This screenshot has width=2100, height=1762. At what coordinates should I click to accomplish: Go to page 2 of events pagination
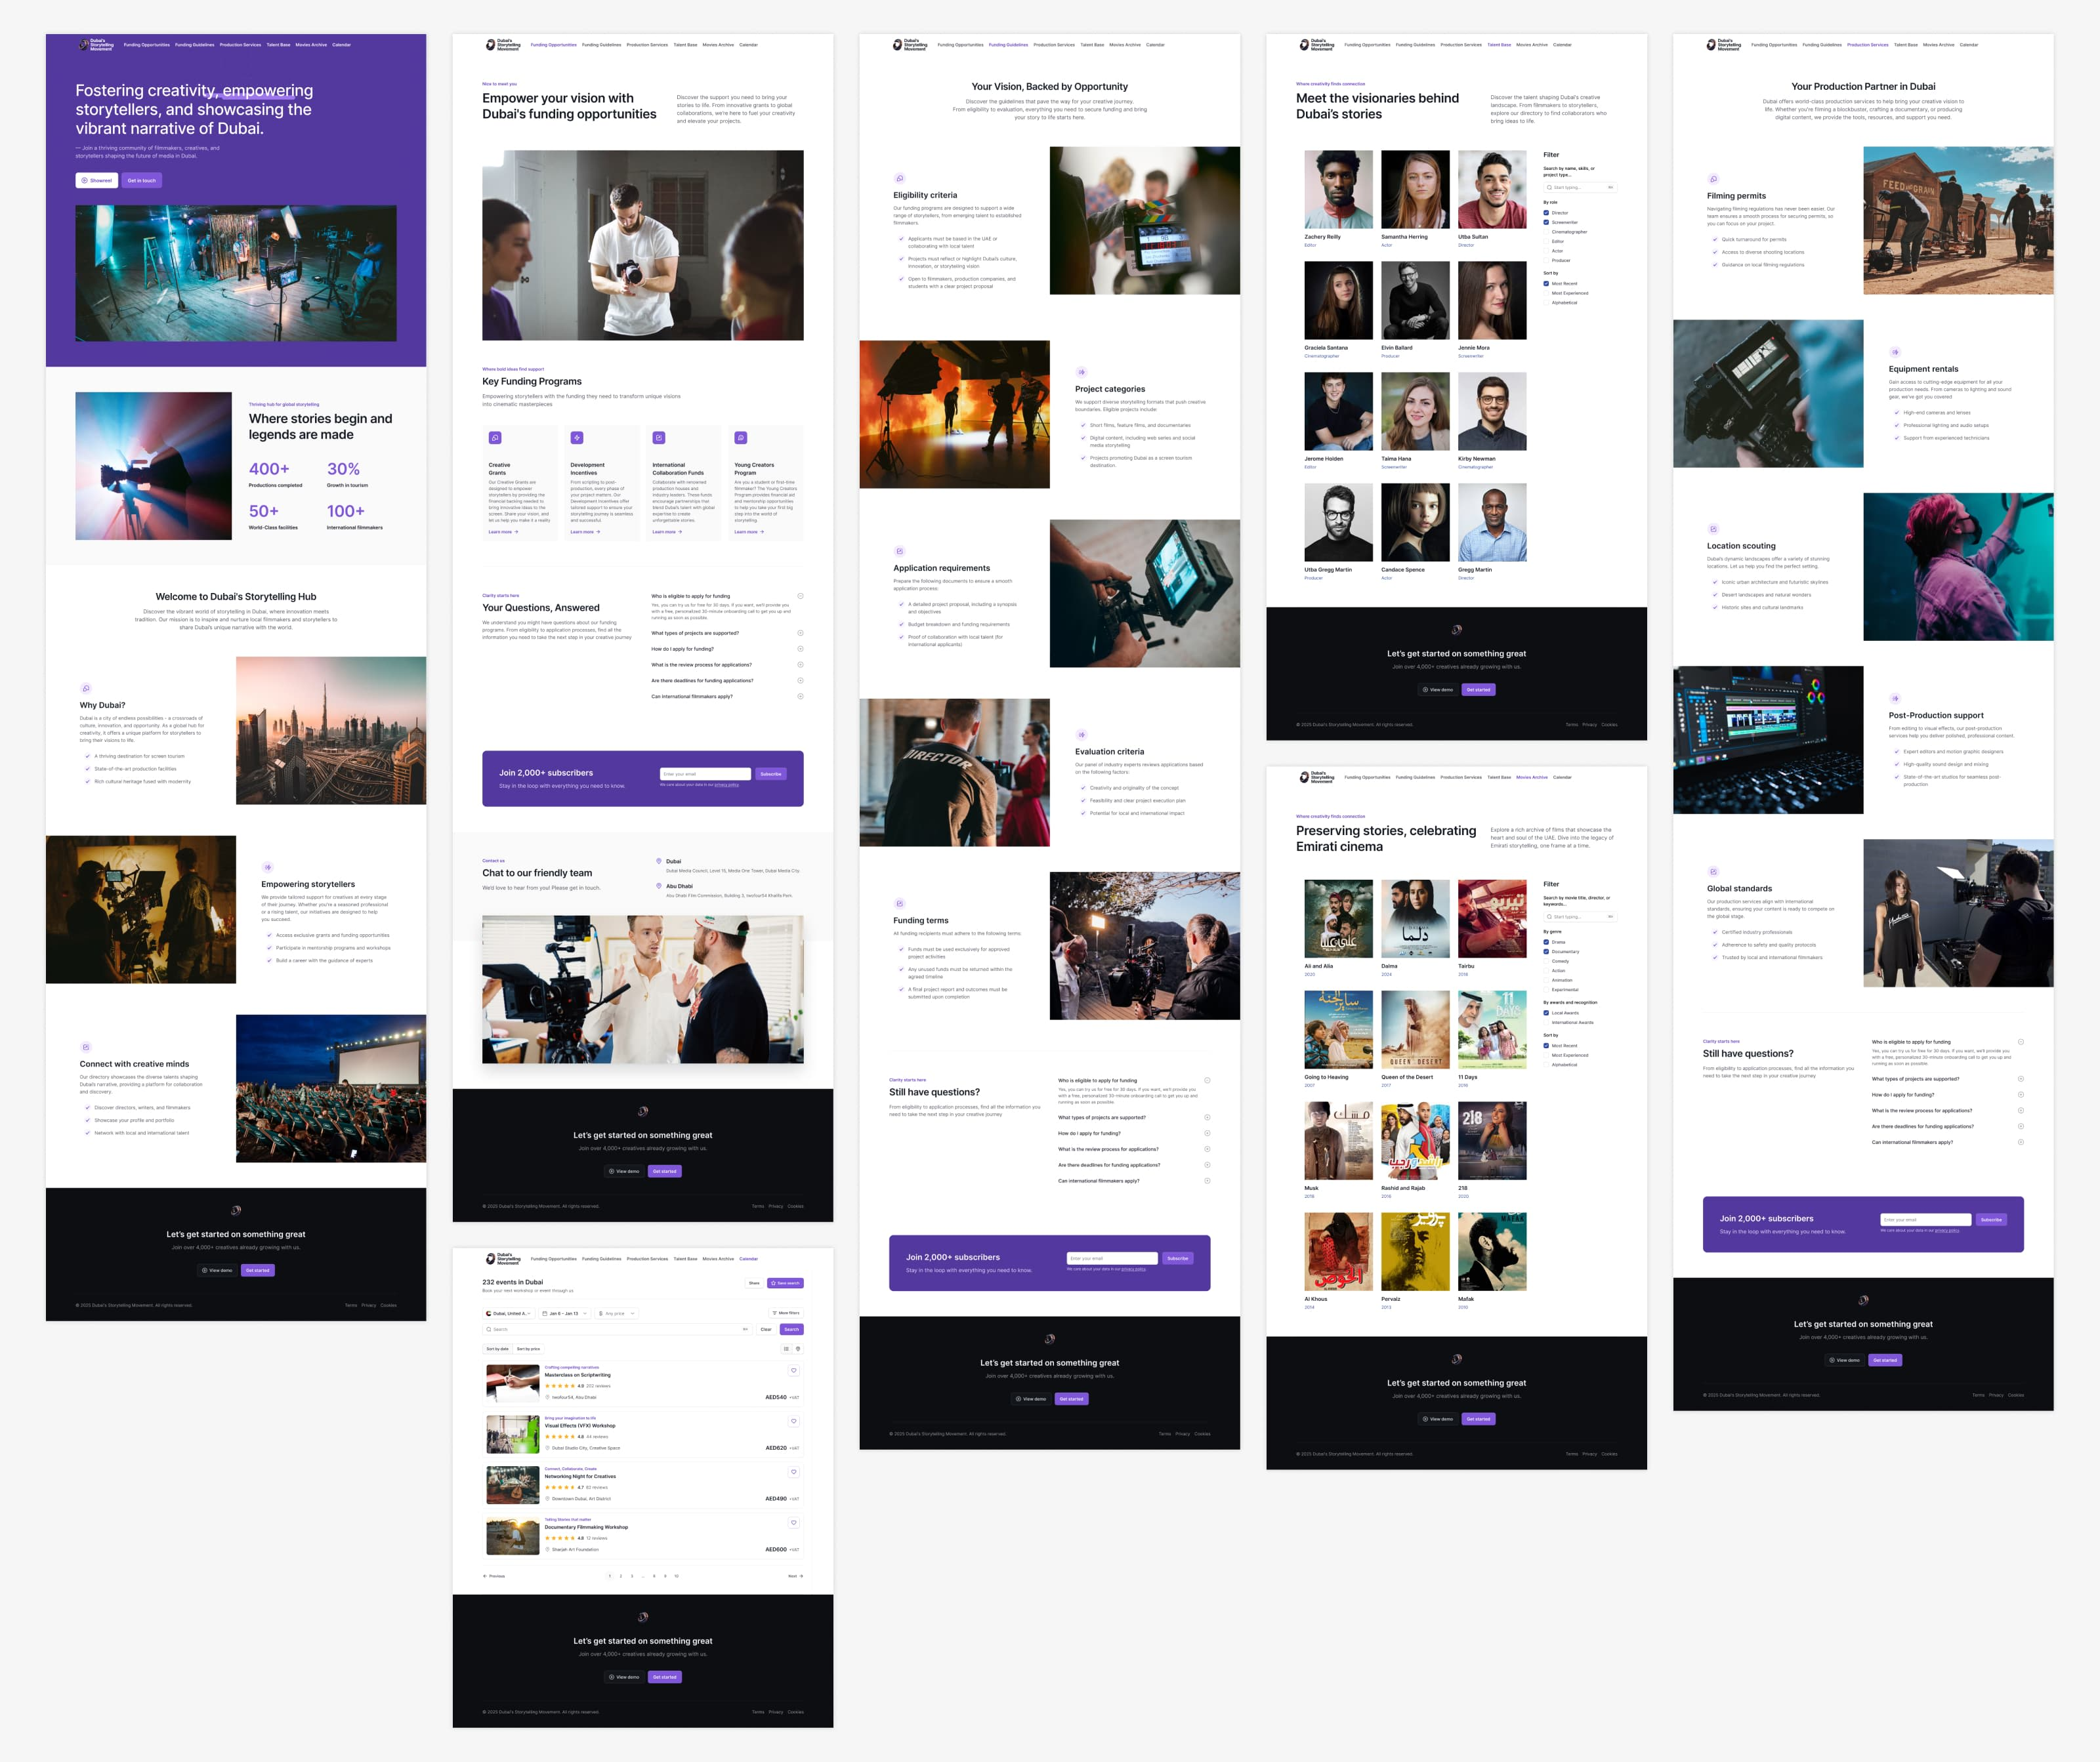pyautogui.click(x=621, y=1576)
